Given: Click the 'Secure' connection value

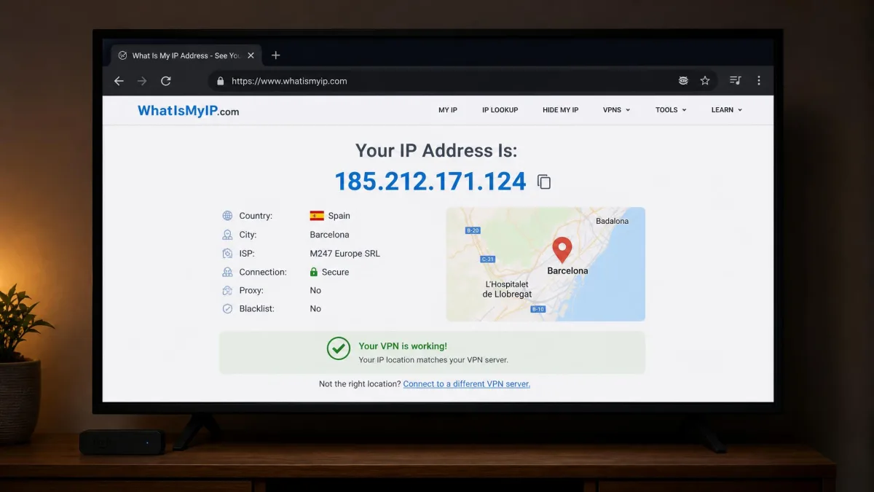Looking at the screenshot, I should (336, 272).
